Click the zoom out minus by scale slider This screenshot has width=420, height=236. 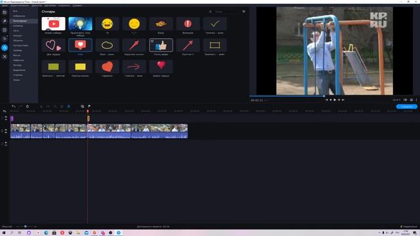(18, 227)
